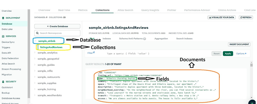Open the Indexes sub-tab
The width and height of the screenshot is (257, 104).
[x=107, y=39]
